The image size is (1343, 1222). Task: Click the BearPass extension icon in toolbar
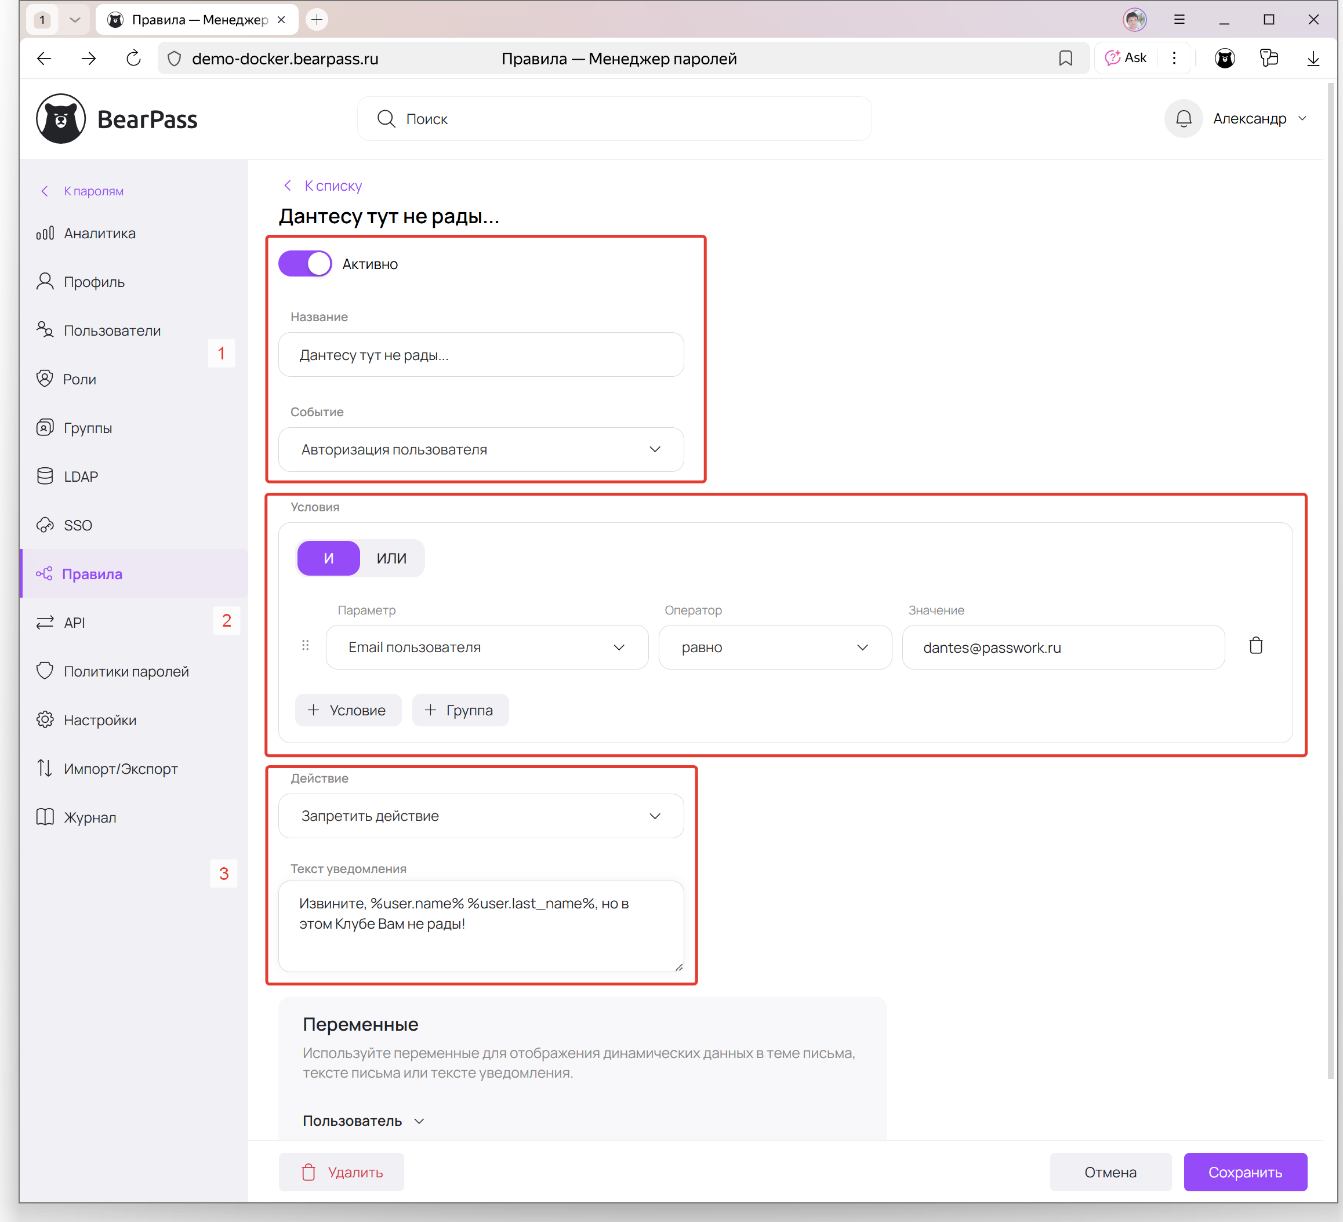pyautogui.click(x=1225, y=59)
